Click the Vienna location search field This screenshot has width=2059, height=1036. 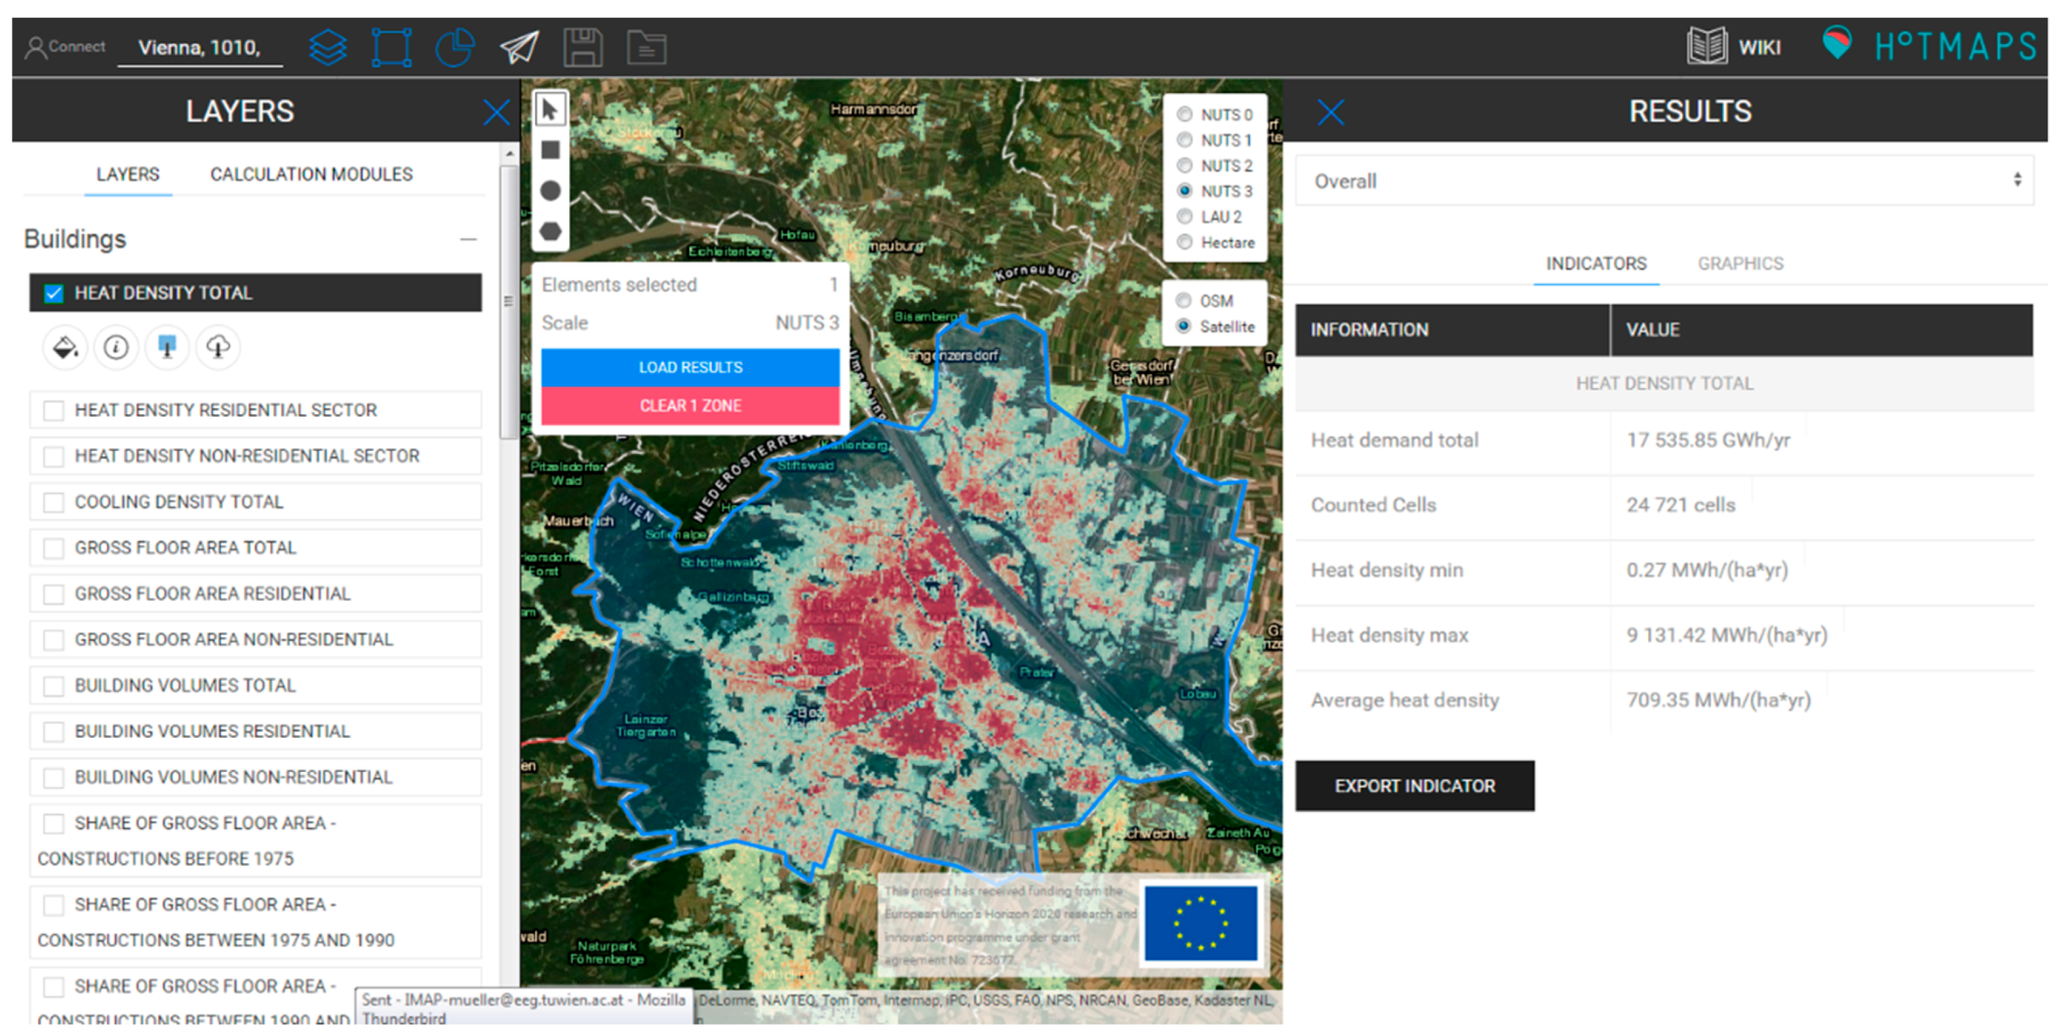coord(200,48)
